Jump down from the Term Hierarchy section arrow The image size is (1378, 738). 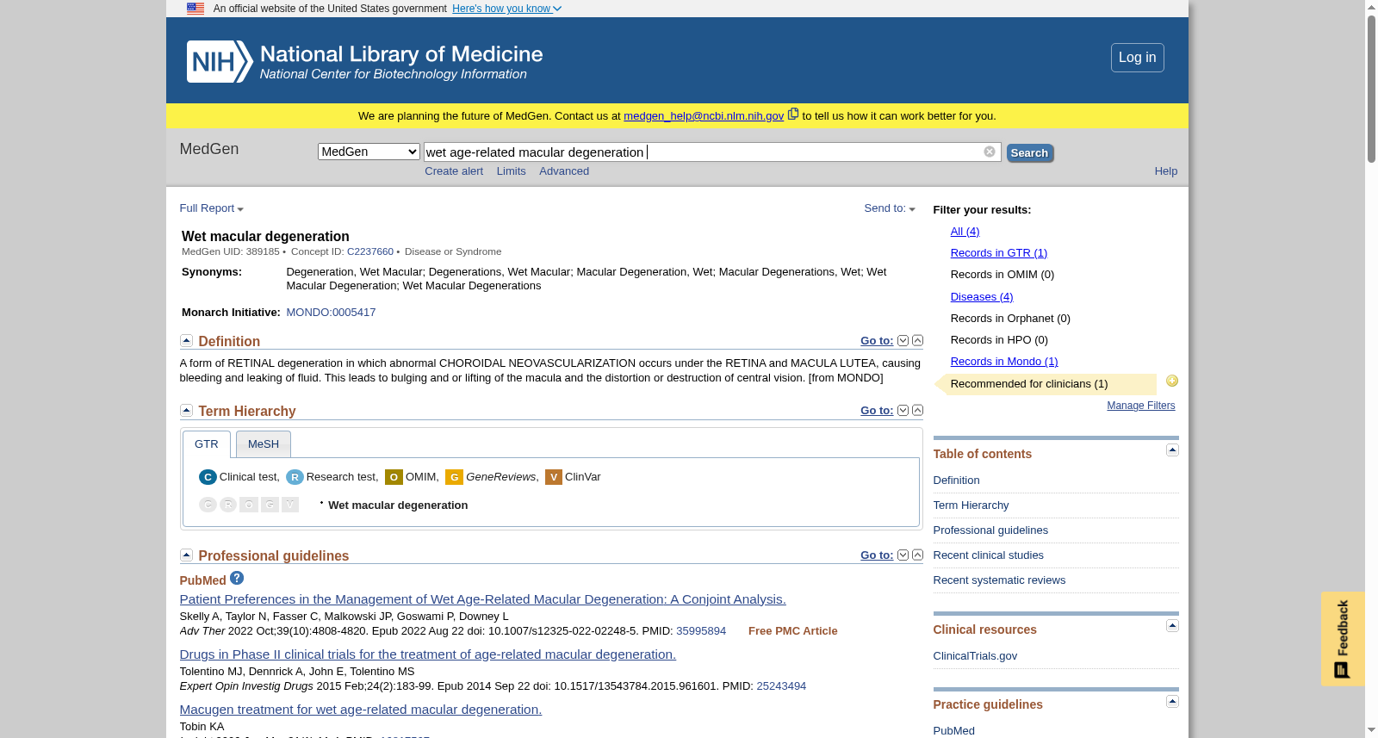point(903,411)
